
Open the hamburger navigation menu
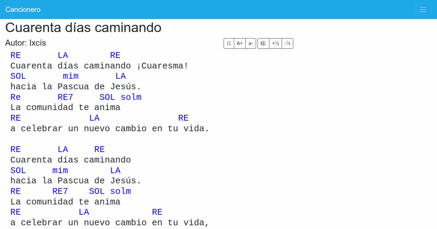point(423,9)
